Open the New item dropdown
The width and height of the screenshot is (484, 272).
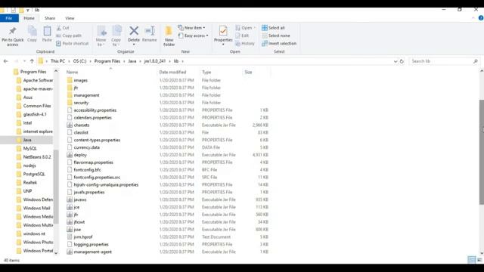[x=191, y=28]
